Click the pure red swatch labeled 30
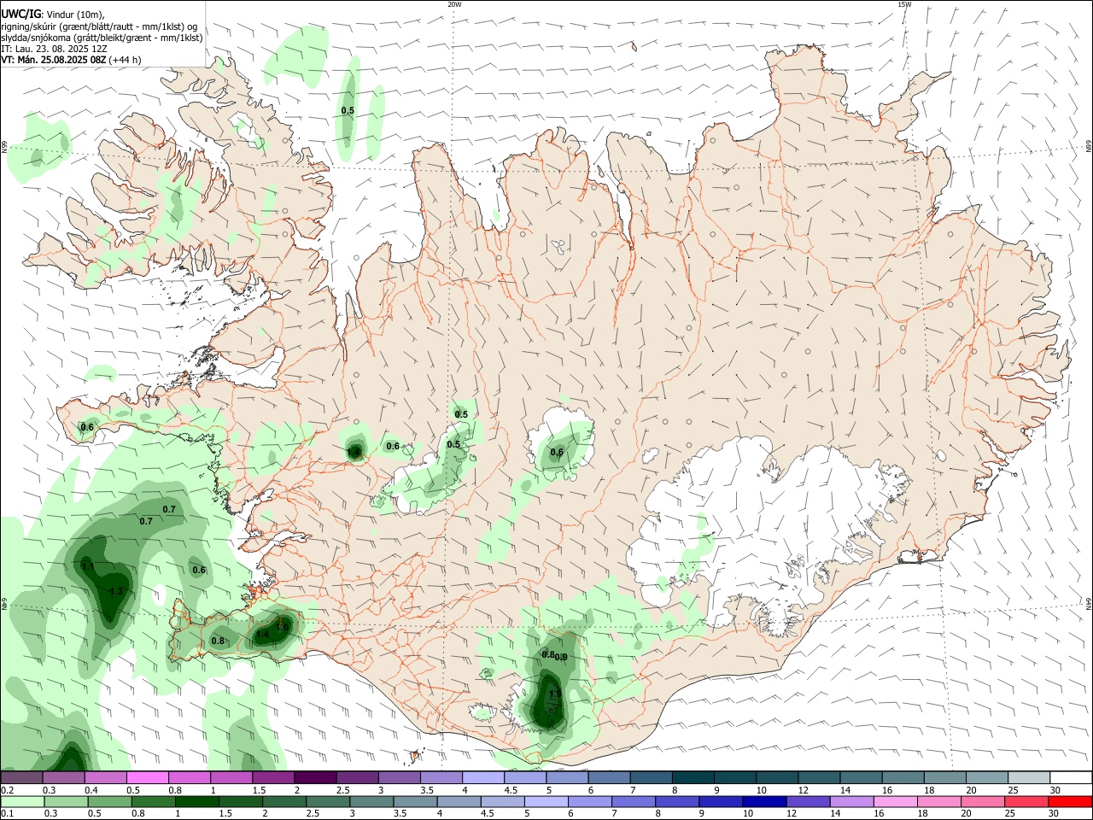Screen dimensions: 1093x820 point(1071,801)
